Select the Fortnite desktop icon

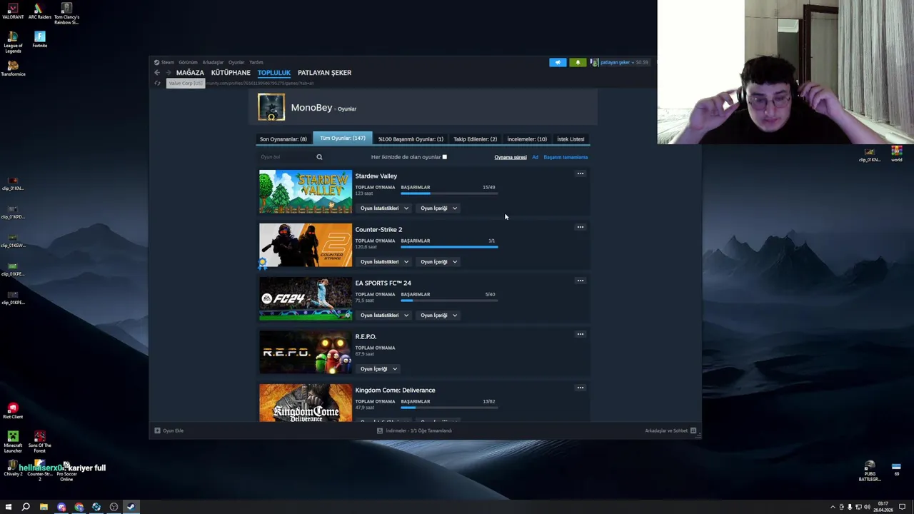(x=39, y=39)
